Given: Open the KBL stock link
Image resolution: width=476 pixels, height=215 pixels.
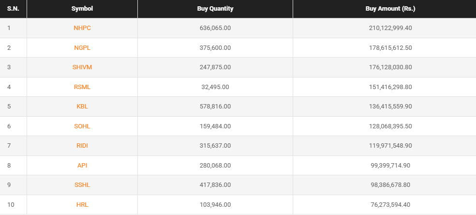Looking at the screenshot, I should click(82, 107).
